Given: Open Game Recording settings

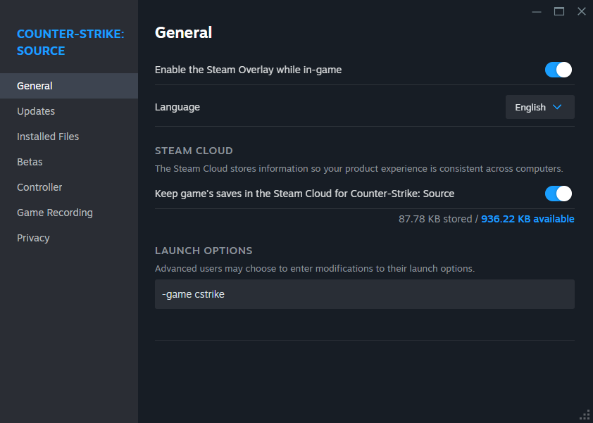Looking at the screenshot, I should pyautogui.click(x=69, y=213).
